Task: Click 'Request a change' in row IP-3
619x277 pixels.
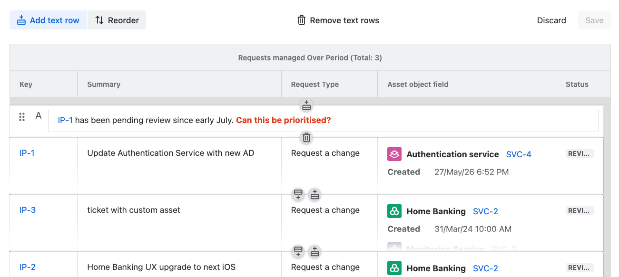Action: pos(325,210)
